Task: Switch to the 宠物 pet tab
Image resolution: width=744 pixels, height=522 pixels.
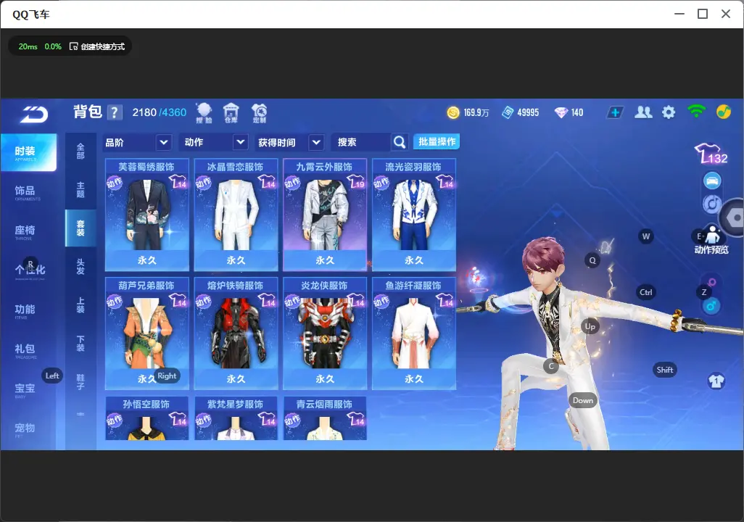Action: coord(25,429)
